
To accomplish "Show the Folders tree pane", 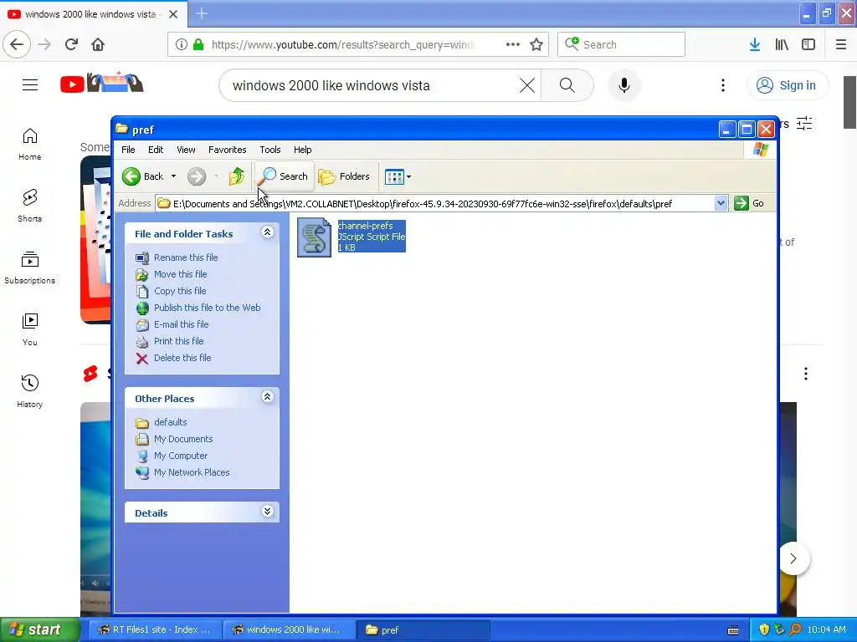I will coord(344,176).
